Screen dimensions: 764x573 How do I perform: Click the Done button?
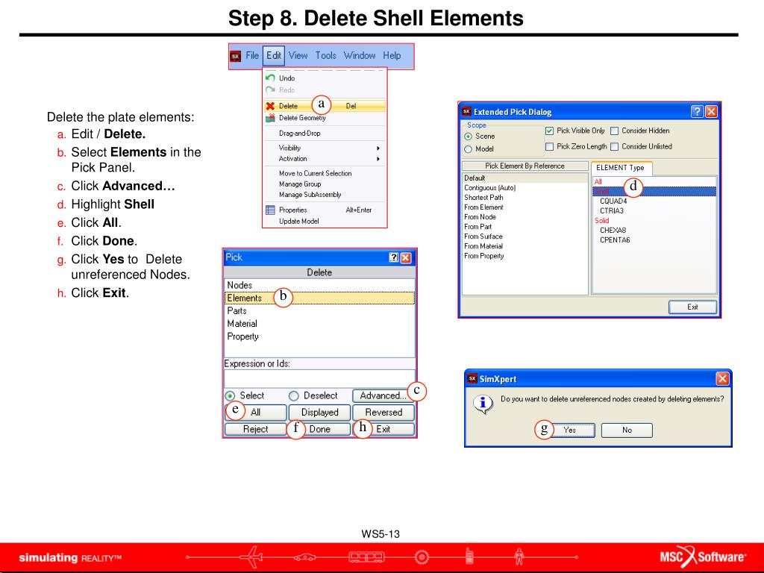coord(319,429)
